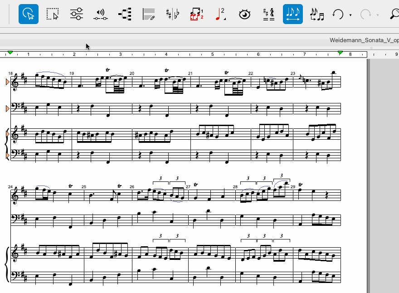Image resolution: width=399 pixels, height=293 pixels.
Task: Select the red note layer 2 icon
Action: tap(219, 14)
